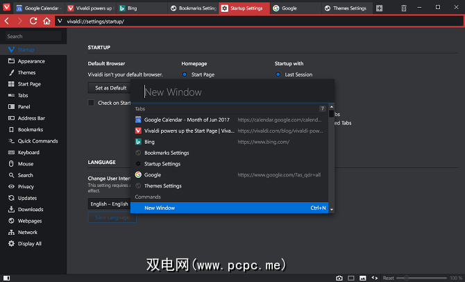Click the quick commands input field
The image size is (465, 282).
(x=232, y=92)
